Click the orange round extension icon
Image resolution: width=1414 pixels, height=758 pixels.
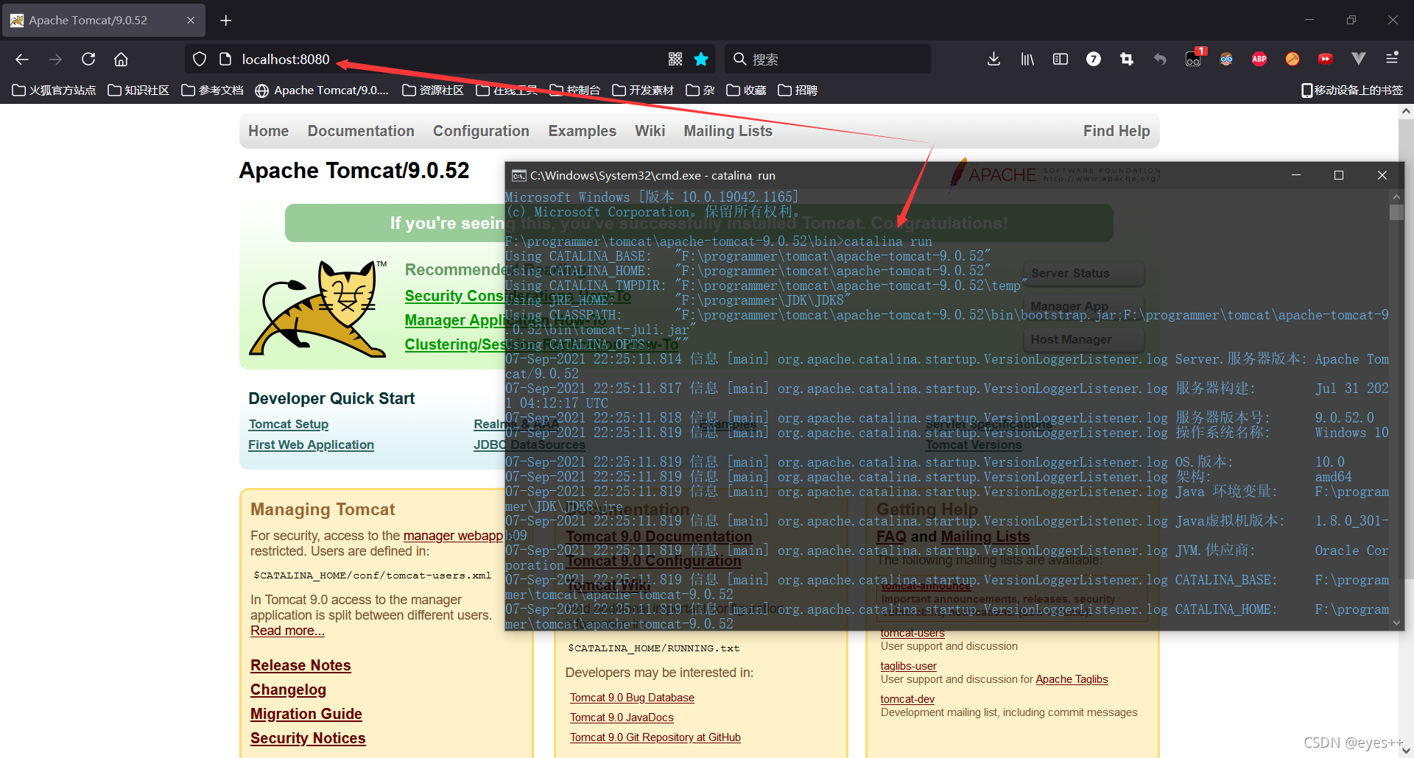coord(1292,59)
